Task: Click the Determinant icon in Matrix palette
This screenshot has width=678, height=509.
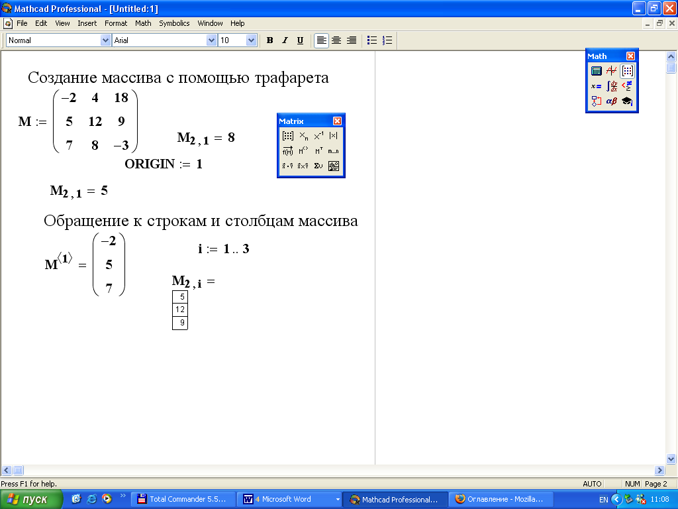Action: coord(334,136)
